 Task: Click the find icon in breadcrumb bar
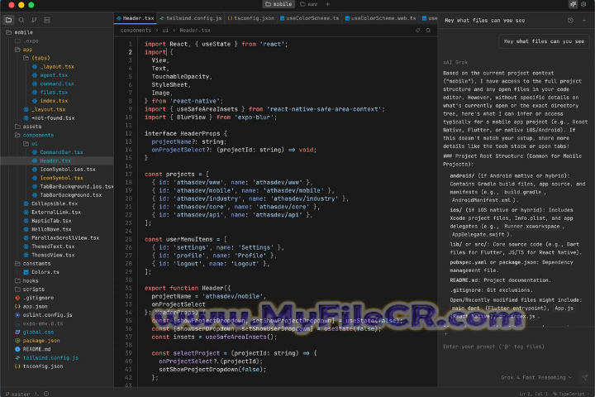(x=428, y=31)
